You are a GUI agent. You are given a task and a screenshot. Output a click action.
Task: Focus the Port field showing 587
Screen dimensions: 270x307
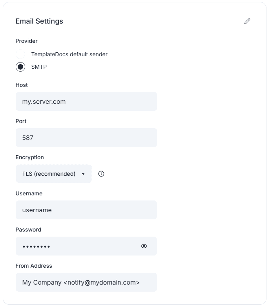86,138
